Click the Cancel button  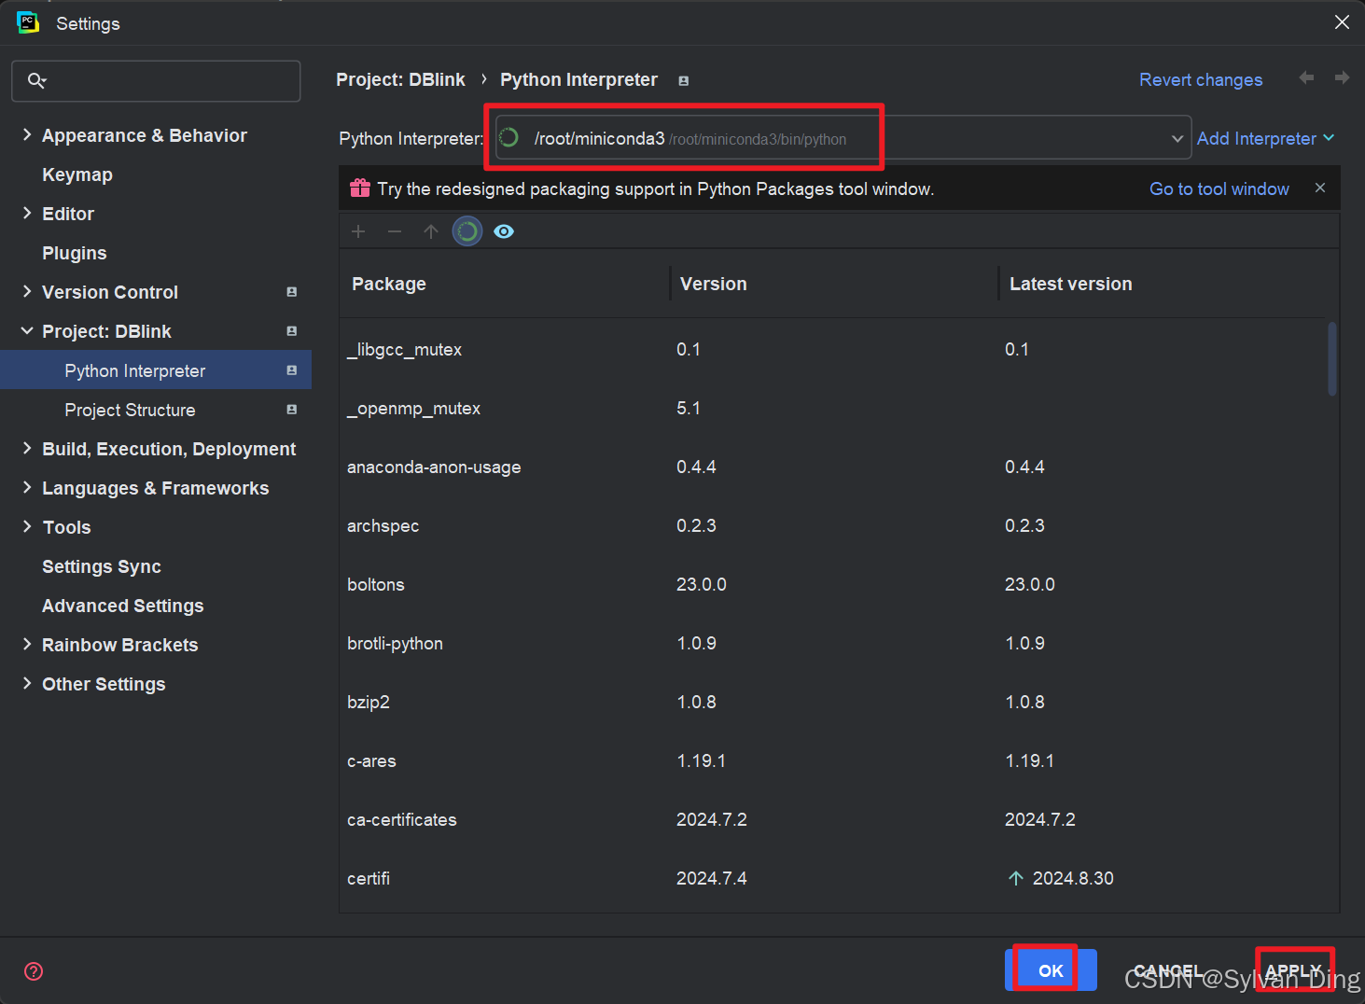(x=1168, y=970)
